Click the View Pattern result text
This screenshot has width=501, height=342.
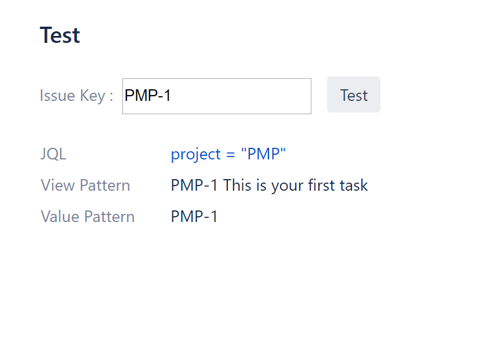(x=269, y=185)
